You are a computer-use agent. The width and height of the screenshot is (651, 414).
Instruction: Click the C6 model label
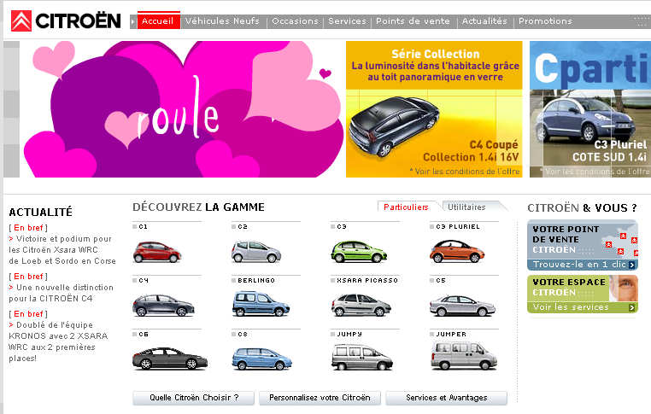[x=144, y=334]
